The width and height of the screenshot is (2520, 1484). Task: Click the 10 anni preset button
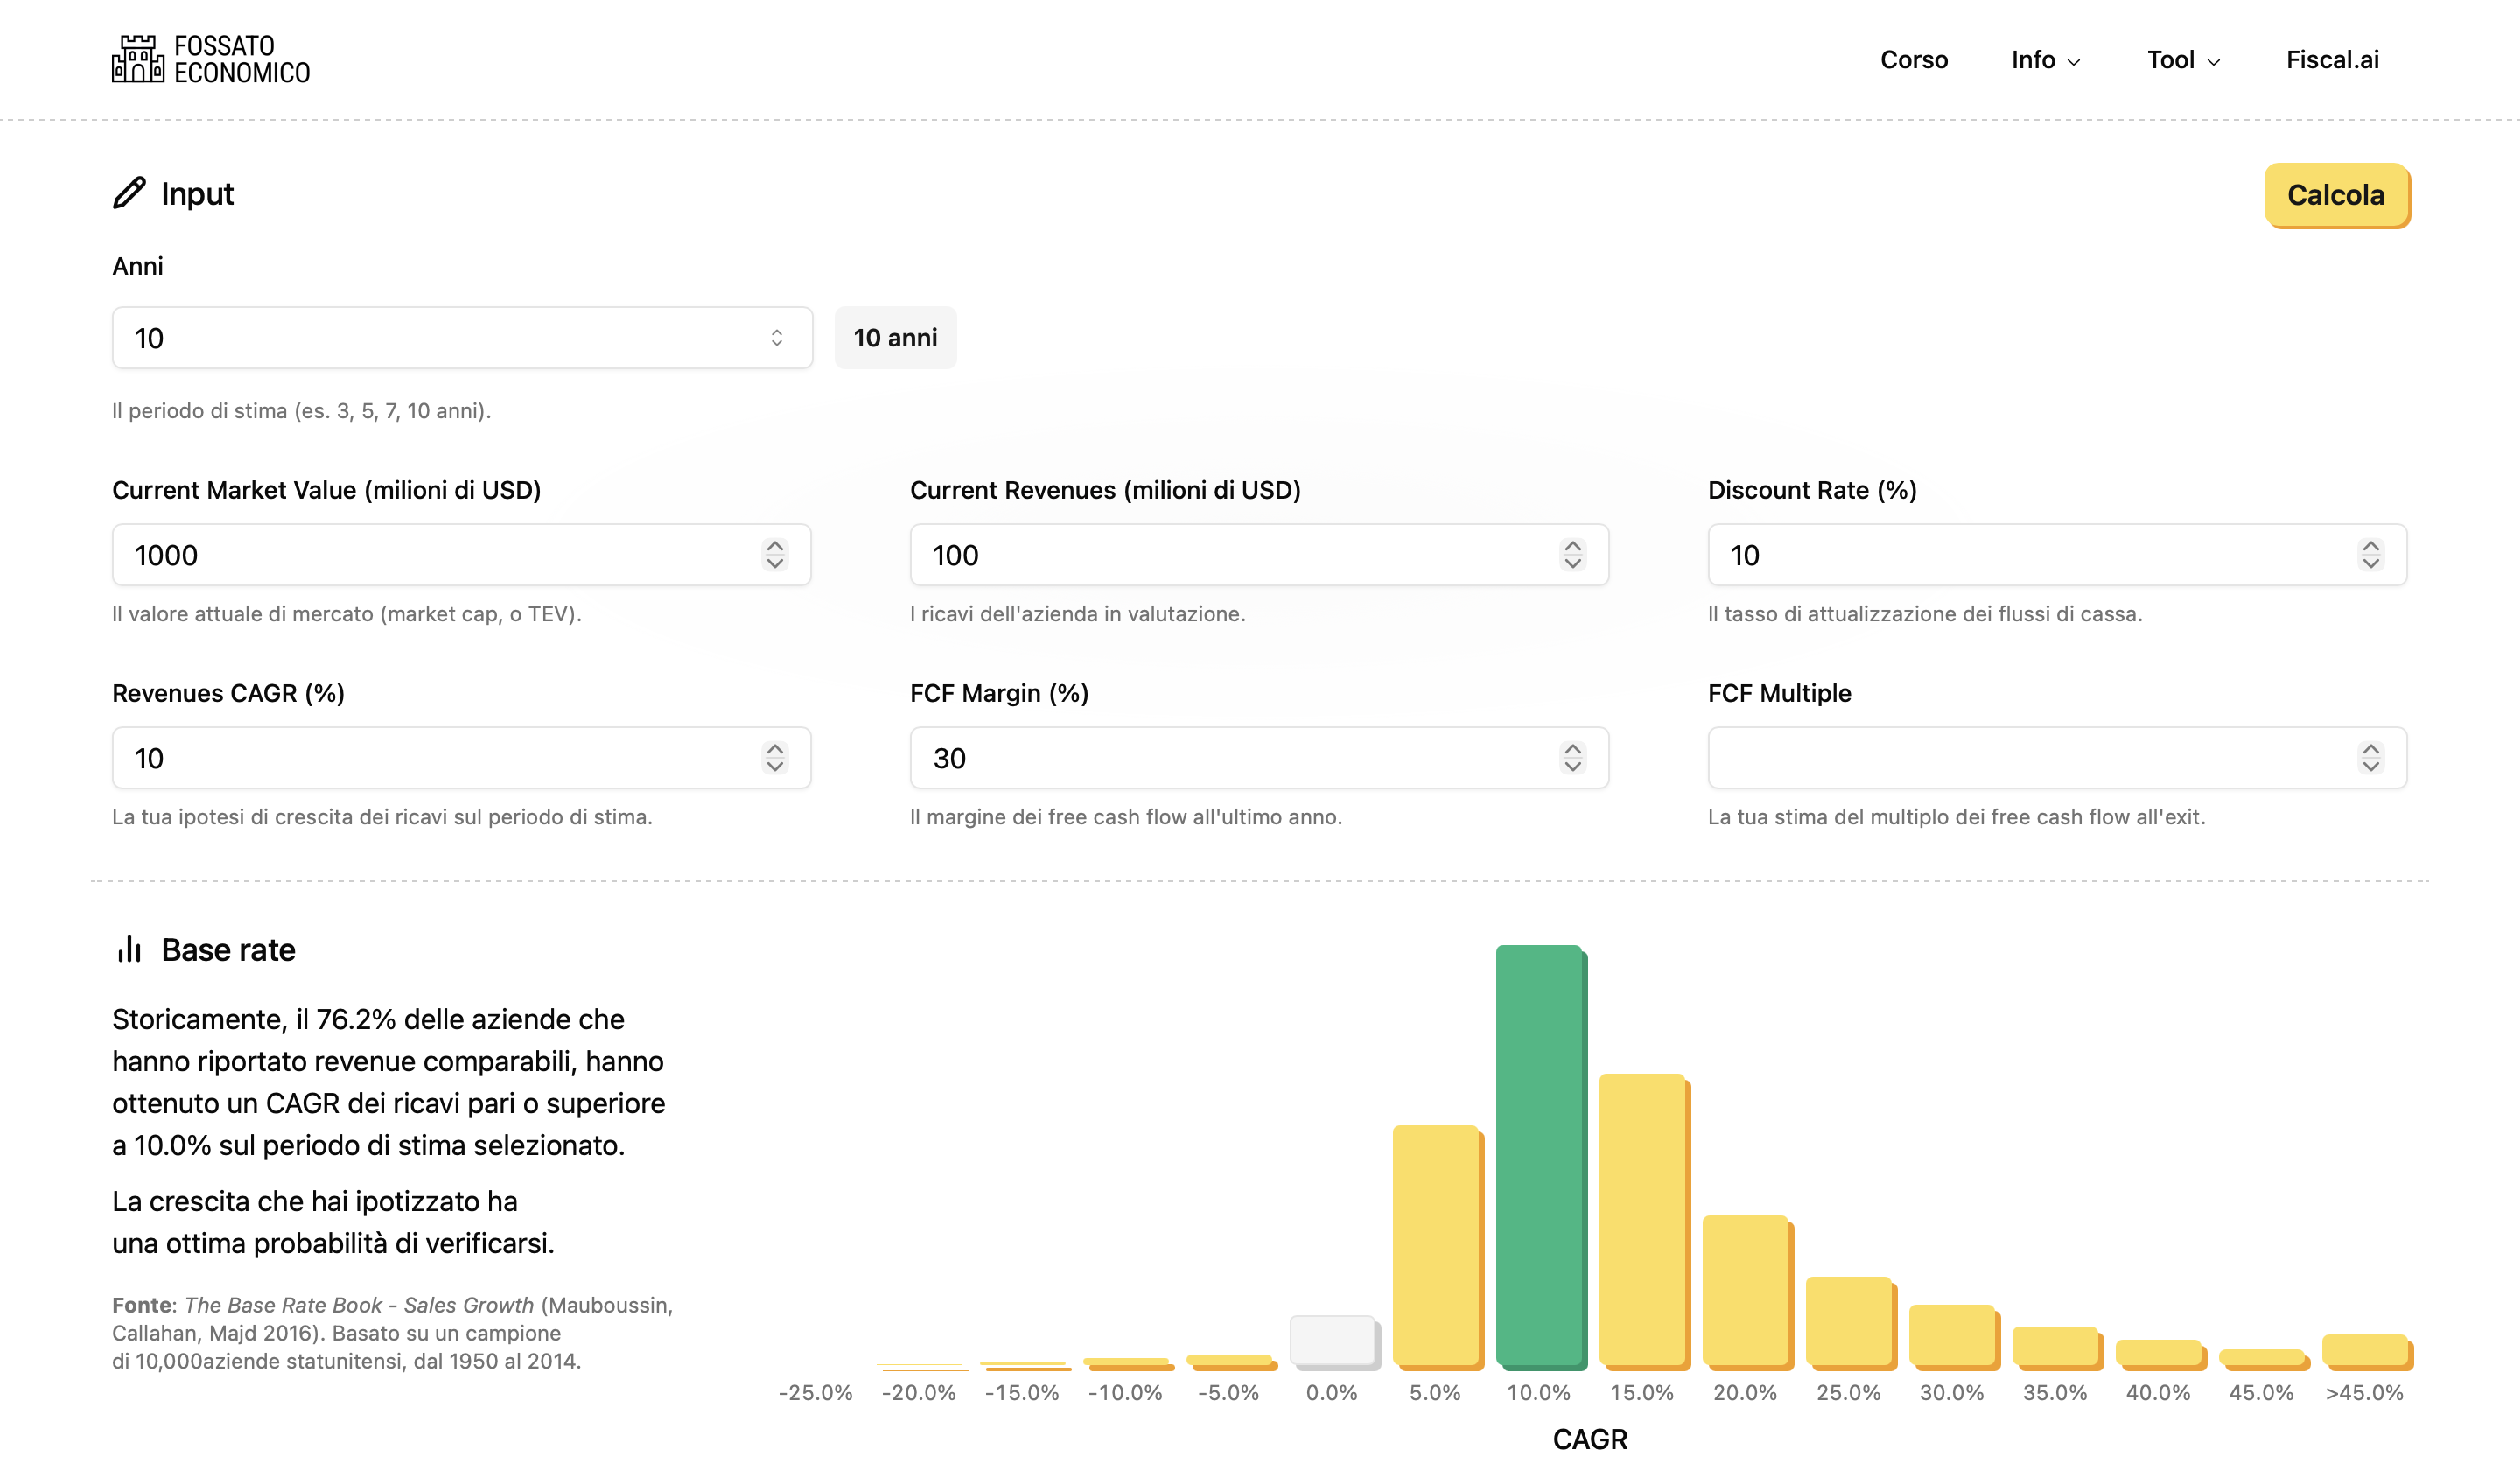(895, 338)
